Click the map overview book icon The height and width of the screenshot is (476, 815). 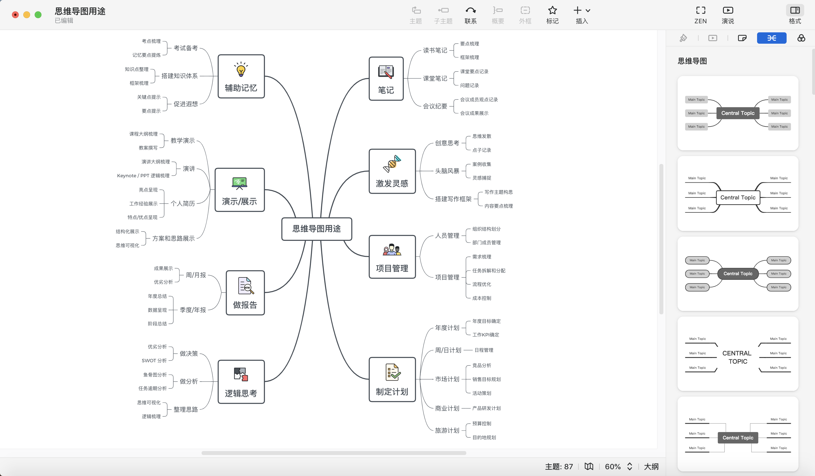point(589,466)
